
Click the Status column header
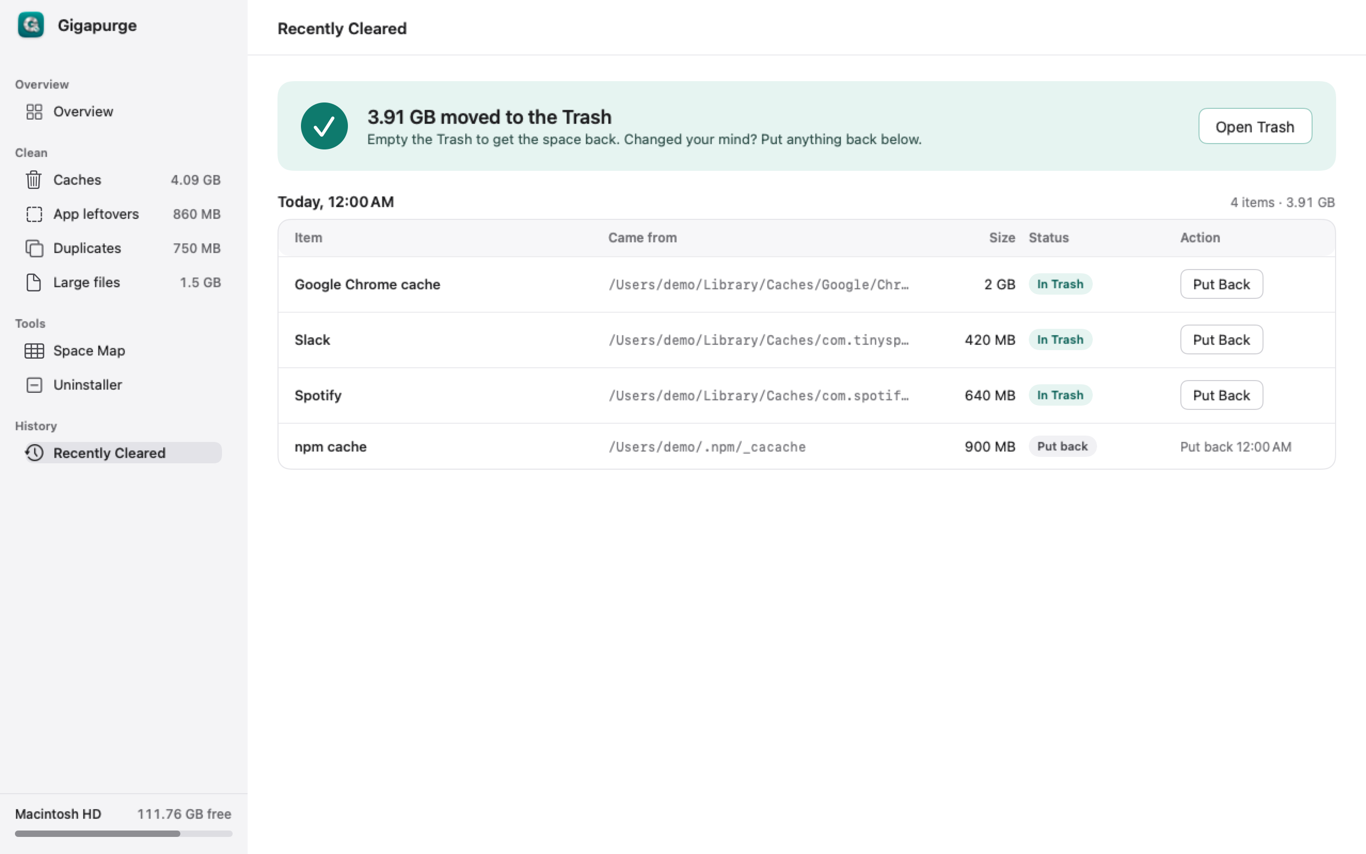(1048, 238)
